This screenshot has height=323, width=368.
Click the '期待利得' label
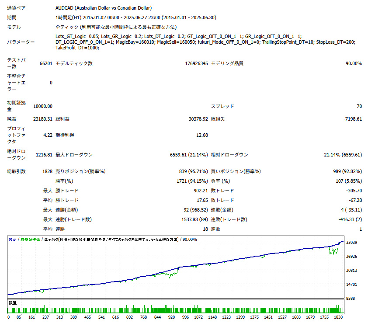tap(65, 135)
